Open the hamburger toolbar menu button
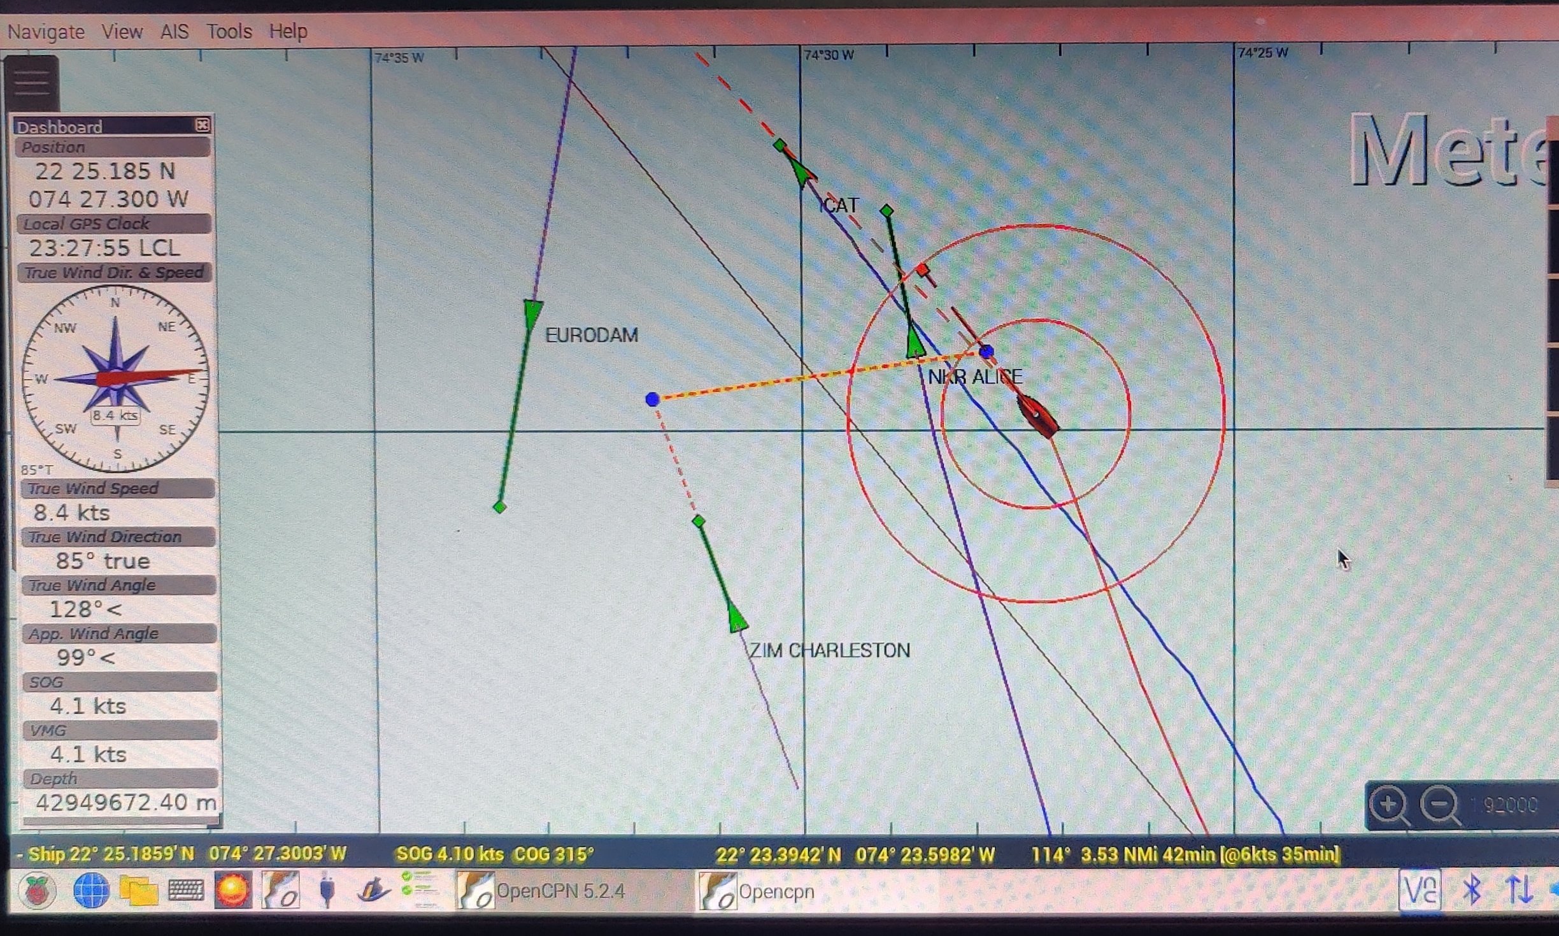Image resolution: width=1559 pixels, height=936 pixels. click(x=32, y=83)
